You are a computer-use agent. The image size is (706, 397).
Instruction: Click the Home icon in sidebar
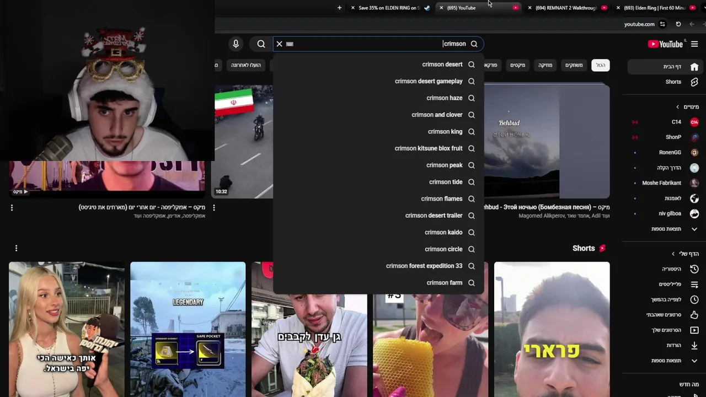694,66
